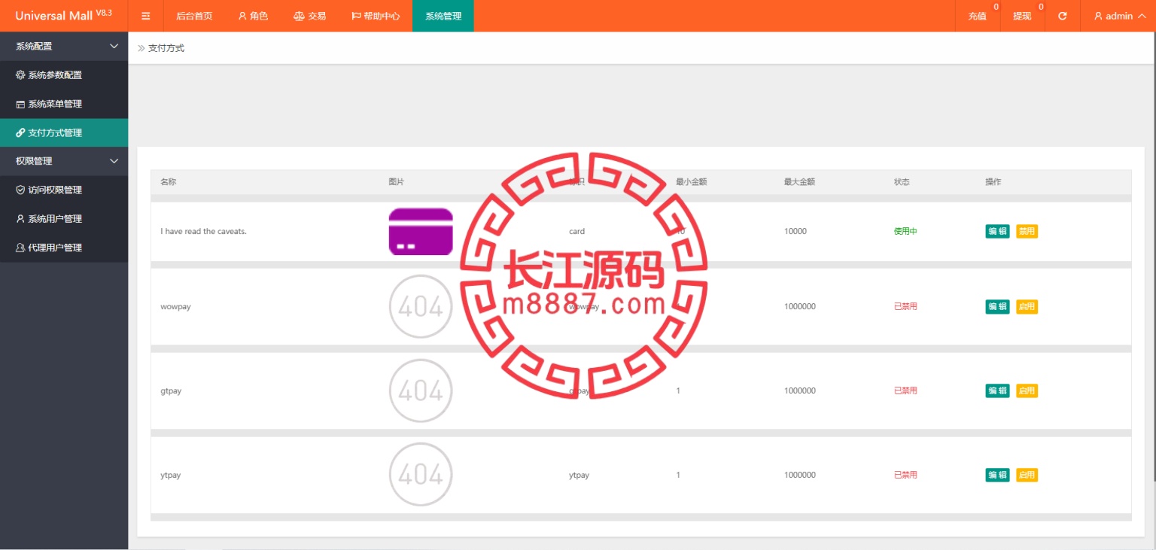Click the 操作 column header
This screenshot has width=1156, height=550.
[993, 182]
